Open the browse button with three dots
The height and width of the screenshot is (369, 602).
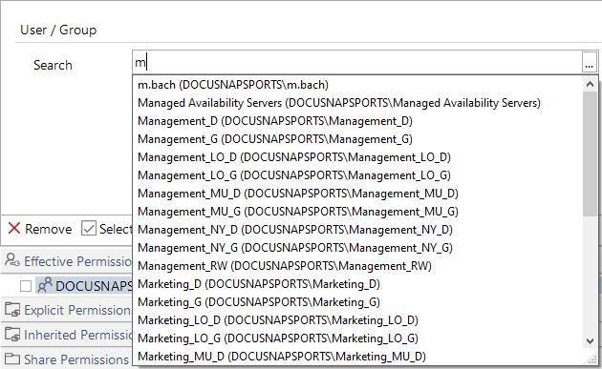(x=589, y=63)
